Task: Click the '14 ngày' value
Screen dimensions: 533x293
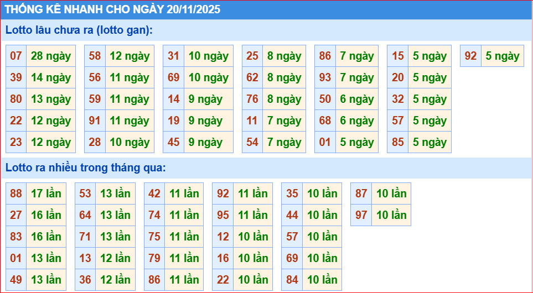Action: (51, 78)
